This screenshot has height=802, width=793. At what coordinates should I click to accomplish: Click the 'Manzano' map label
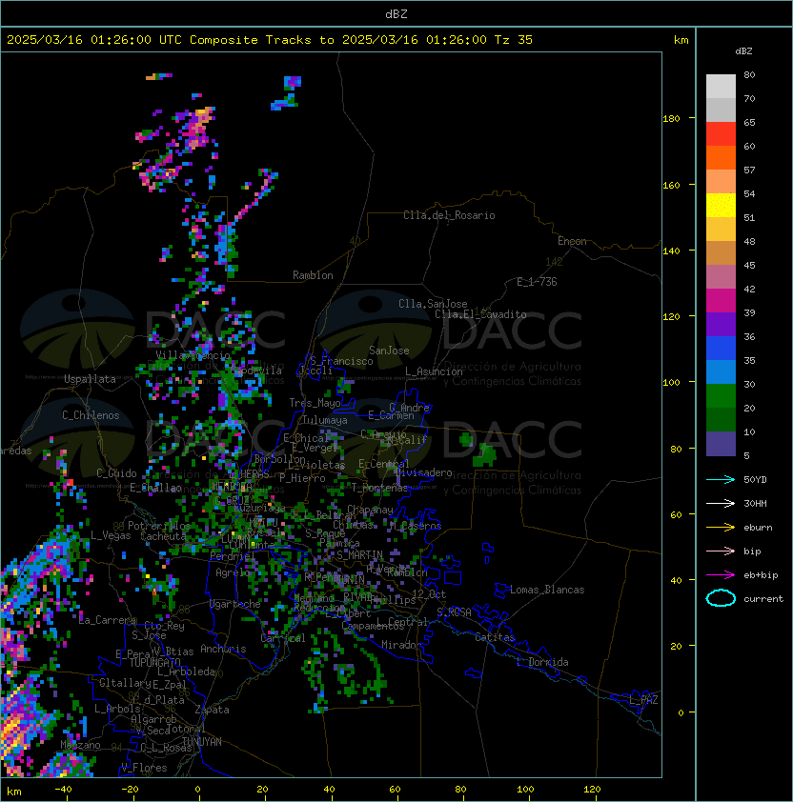pyautogui.click(x=80, y=745)
